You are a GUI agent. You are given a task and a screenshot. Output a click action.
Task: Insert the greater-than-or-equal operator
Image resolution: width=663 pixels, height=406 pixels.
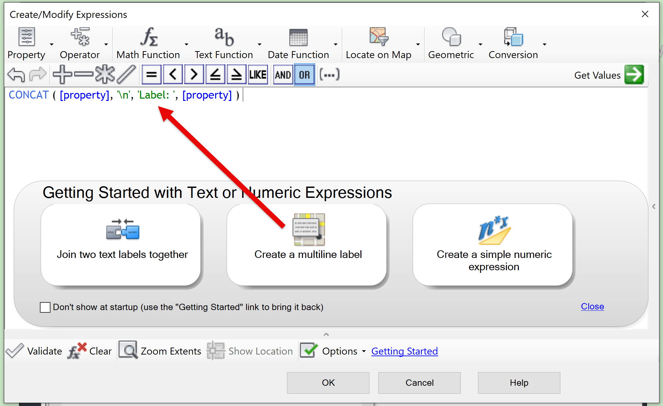click(236, 75)
